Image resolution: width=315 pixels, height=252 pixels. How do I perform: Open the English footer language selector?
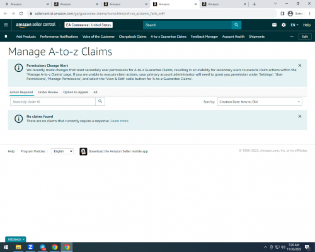62,151
